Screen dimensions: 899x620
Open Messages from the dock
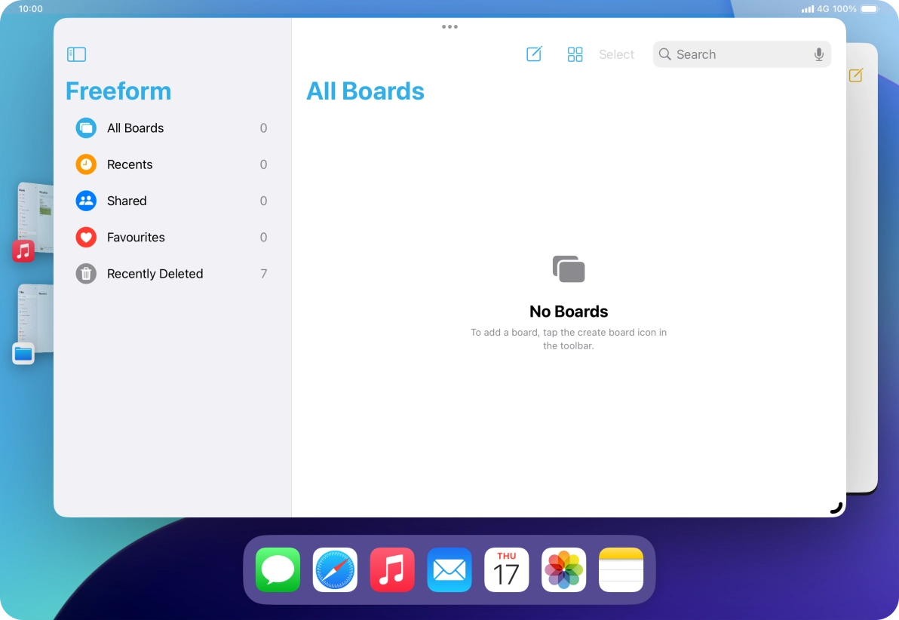click(278, 569)
